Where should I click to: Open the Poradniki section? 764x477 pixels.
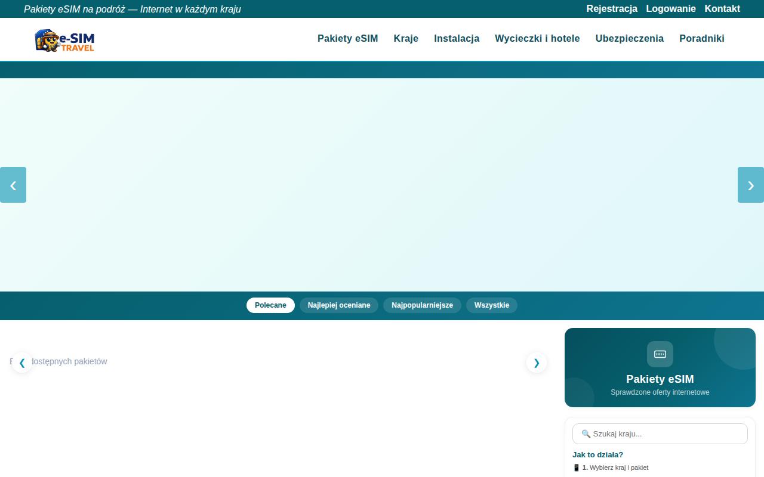[x=701, y=38]
